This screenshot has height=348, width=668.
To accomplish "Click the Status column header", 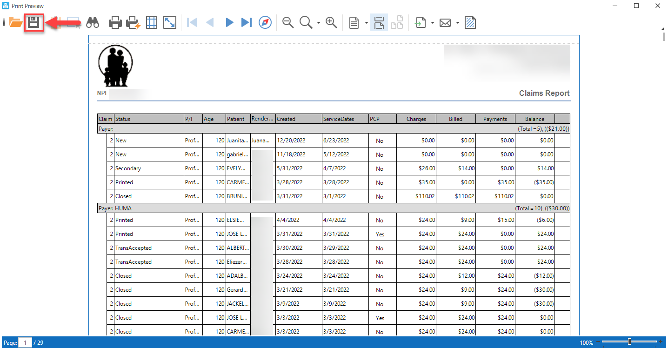I will pos(149,119).
